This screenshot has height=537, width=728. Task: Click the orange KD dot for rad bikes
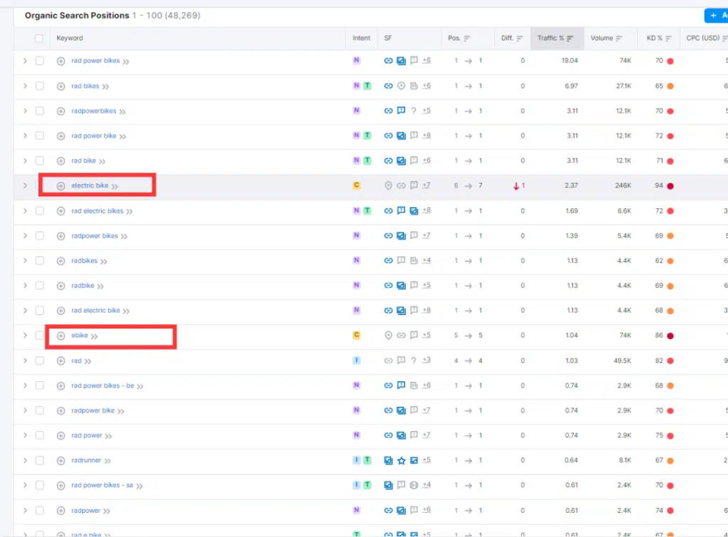(670, 86)
